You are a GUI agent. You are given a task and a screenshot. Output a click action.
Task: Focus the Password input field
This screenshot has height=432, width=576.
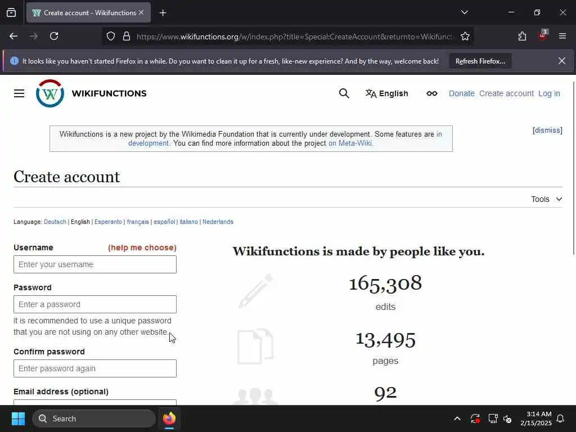pos(94,304)
